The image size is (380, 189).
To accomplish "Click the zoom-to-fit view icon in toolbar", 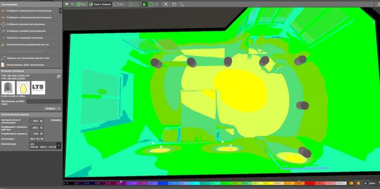I will (165, 4).
